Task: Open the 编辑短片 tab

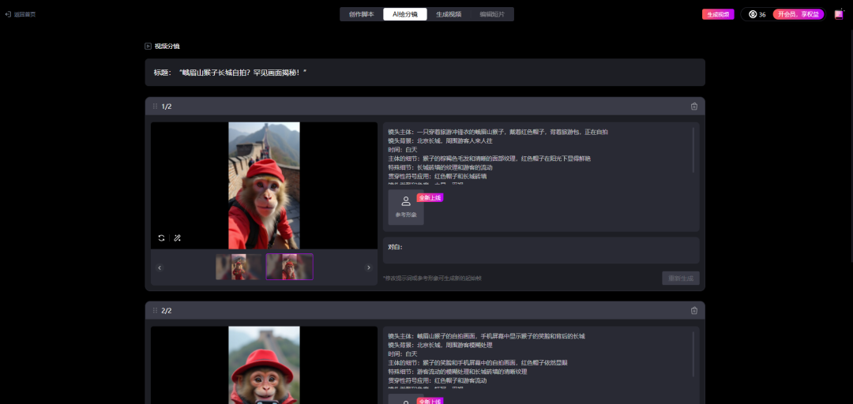Action: click(492, 15)
